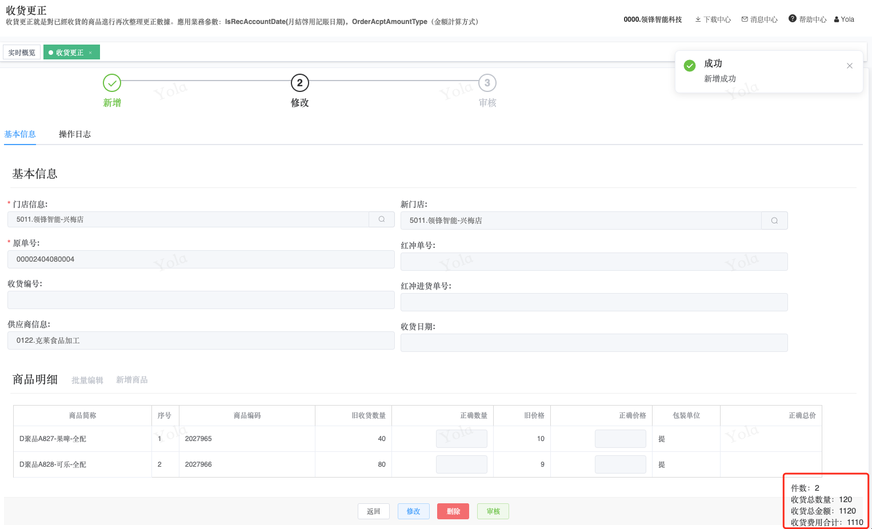Image resolution: width=872 pixels, height=529 pixels.
Task: Close the 收货更正 tab with its x
Action: tap(90, 53)
